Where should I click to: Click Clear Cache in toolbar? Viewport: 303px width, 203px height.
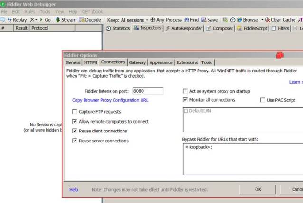click(280, 20)
